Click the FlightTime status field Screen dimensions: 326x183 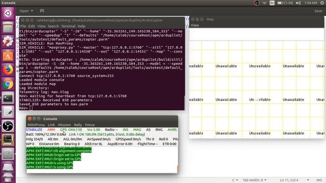point(148,144)
